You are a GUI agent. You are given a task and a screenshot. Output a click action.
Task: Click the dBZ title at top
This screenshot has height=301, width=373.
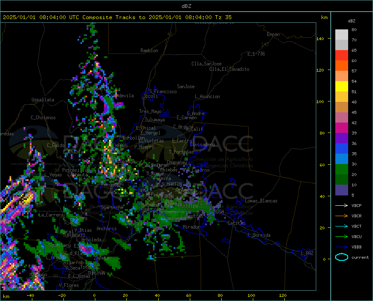point(186,6)
